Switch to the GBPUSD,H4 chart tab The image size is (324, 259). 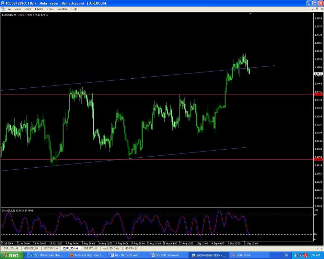tap(31, 248)
